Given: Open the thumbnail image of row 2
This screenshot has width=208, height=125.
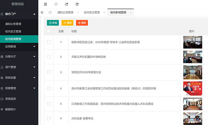Looking at the screenshot, I should (x=193, y=57).
